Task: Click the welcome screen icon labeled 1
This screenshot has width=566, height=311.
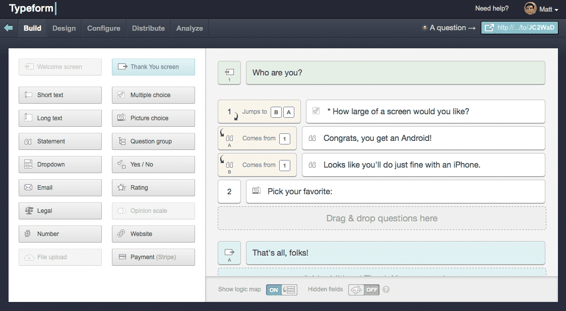Action: [229, 73]
